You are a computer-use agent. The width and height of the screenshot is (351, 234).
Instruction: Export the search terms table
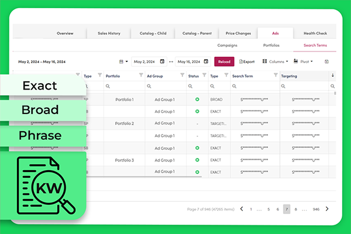point(247,61)
